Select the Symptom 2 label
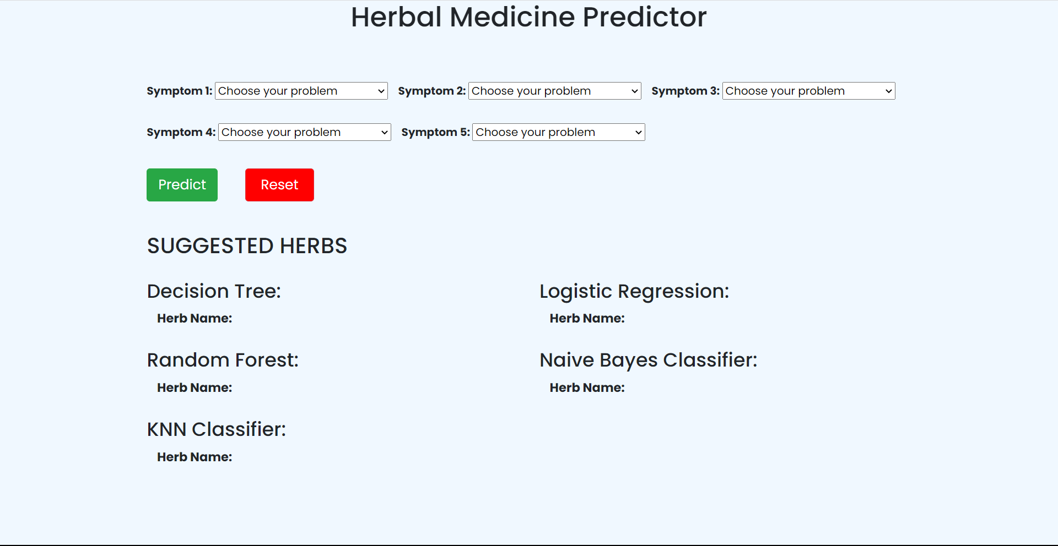Viewport: 1058px width, 546px height. click(431, 91)
